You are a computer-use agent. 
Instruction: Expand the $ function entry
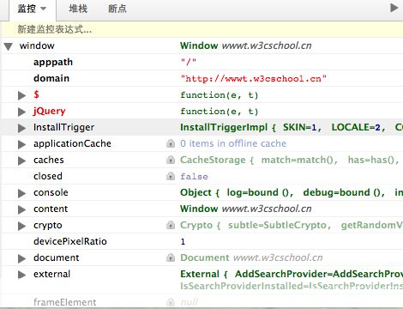coord(21,95)
